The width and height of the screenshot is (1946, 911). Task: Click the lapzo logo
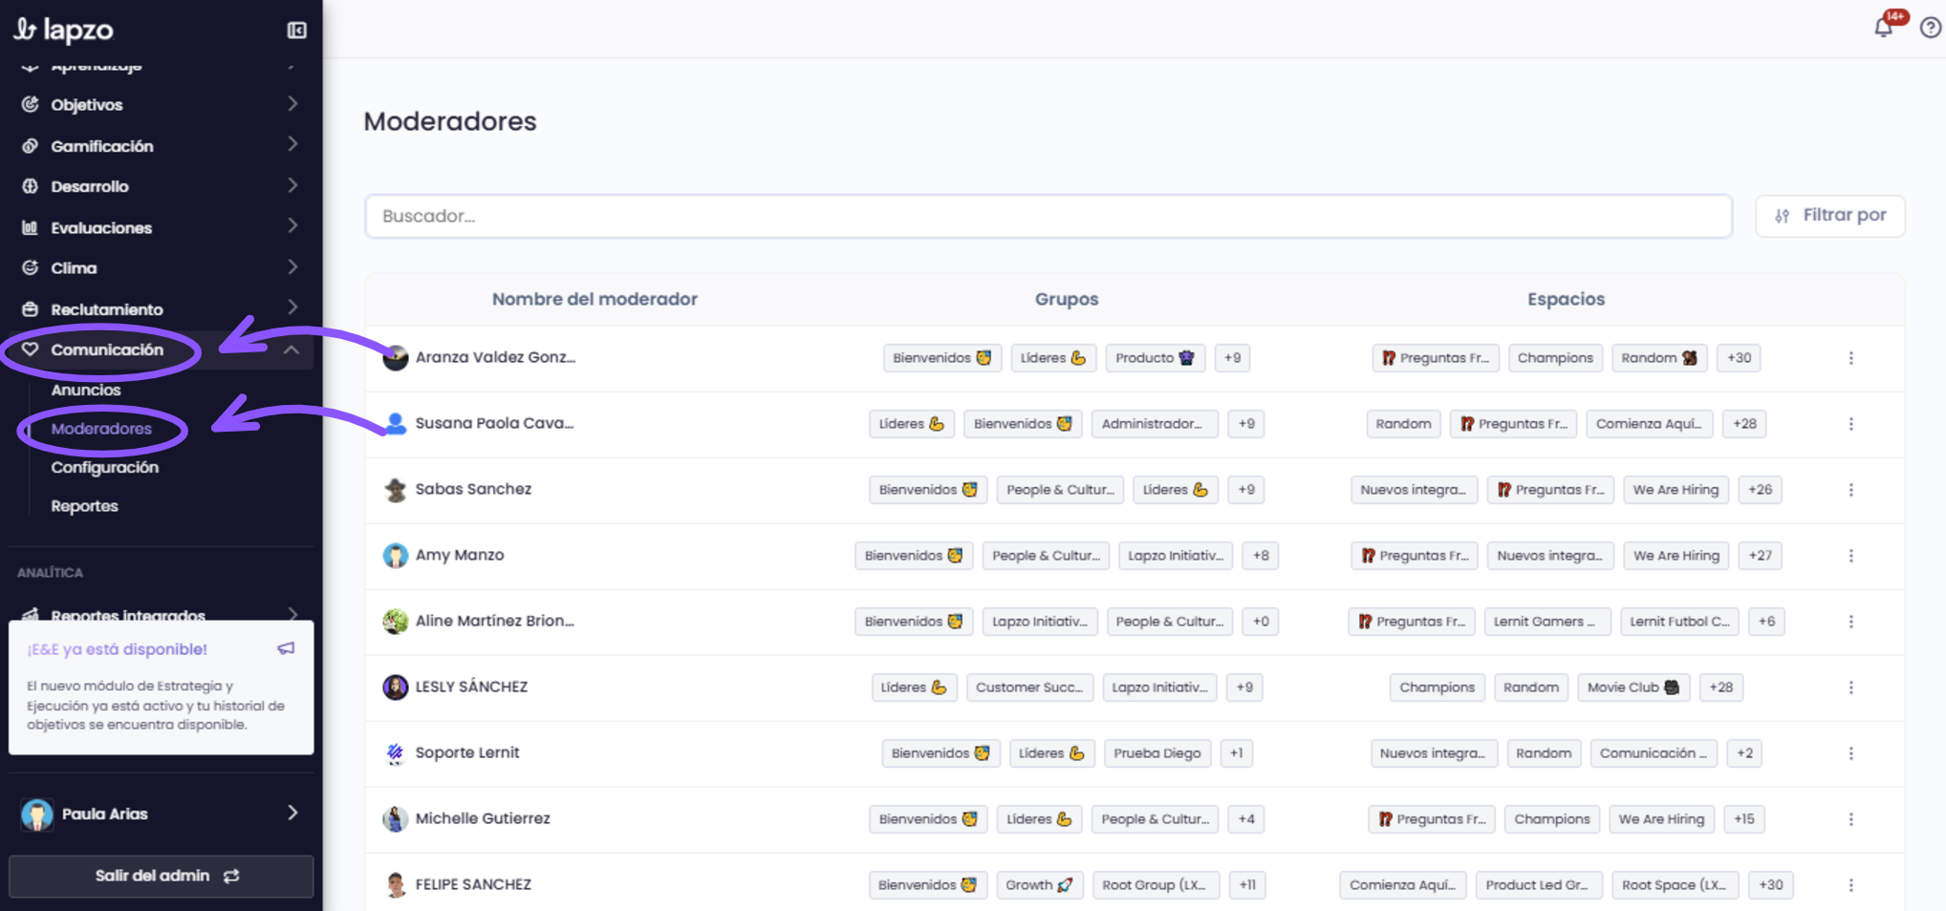[63, 31]
